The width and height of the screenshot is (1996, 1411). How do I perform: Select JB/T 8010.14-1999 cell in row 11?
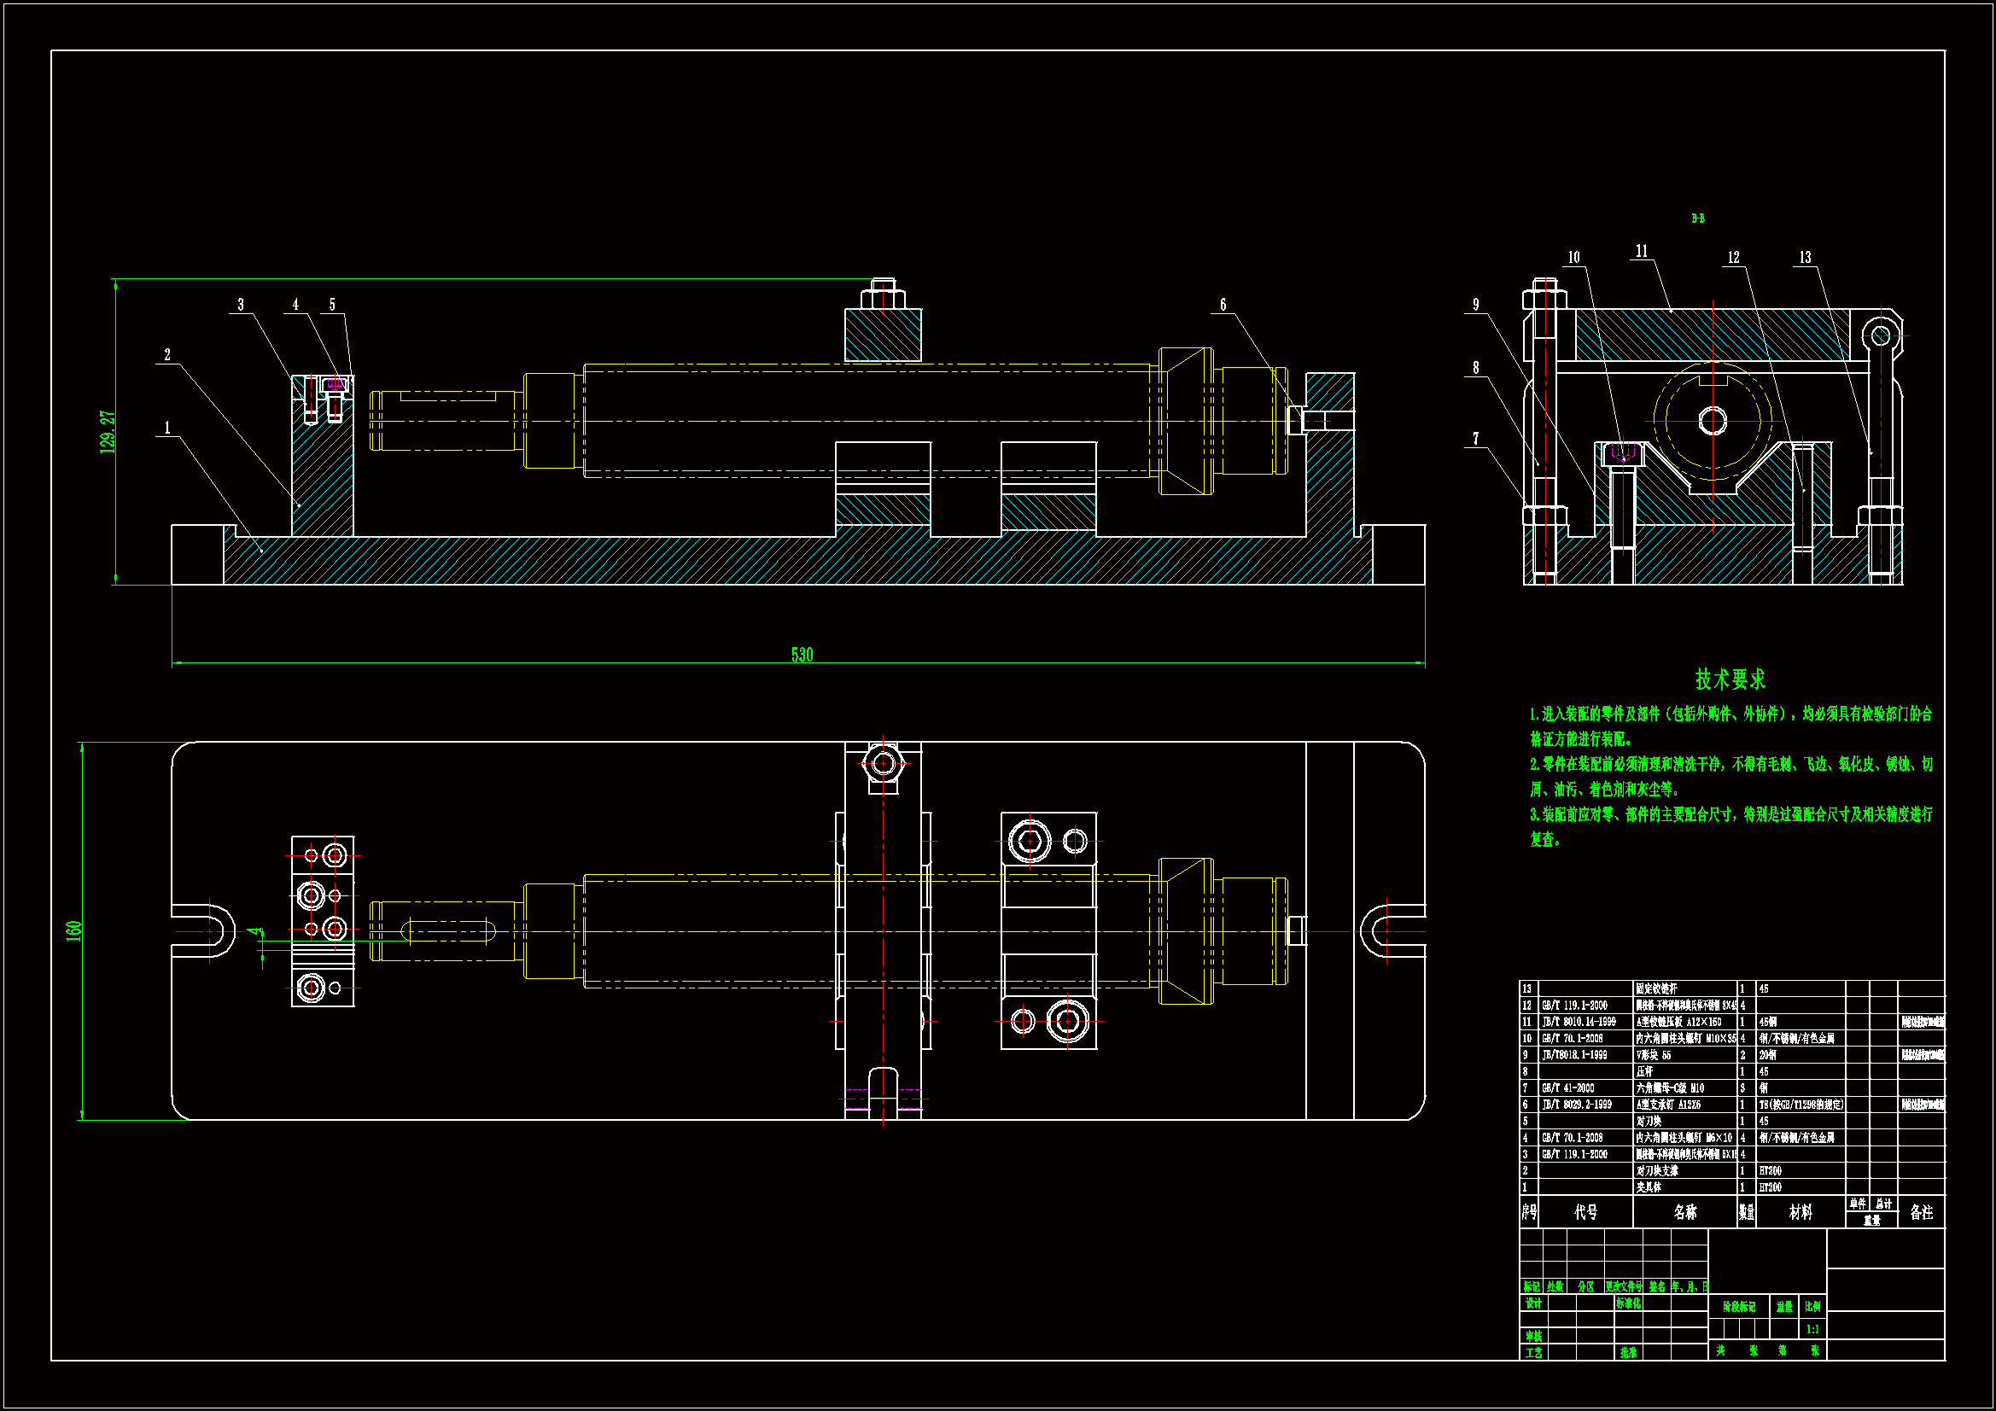coord(1579,1023)
